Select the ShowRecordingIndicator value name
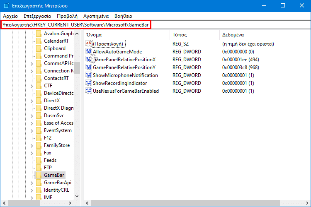 click(120, 83)
